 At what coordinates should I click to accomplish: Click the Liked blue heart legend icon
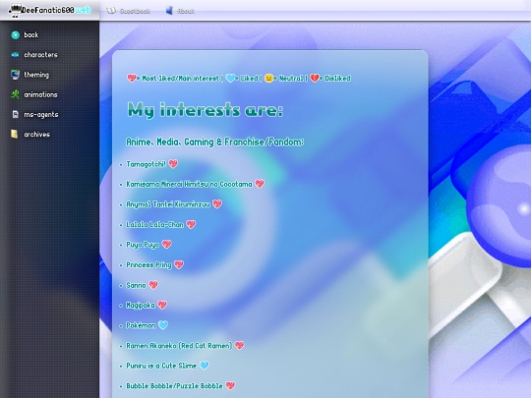pos(230,79)
